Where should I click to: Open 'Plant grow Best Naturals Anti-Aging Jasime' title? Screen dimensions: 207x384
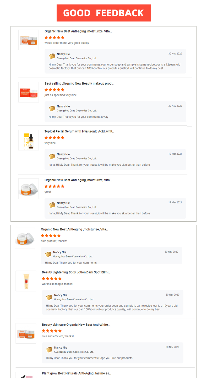click(76, 373)
